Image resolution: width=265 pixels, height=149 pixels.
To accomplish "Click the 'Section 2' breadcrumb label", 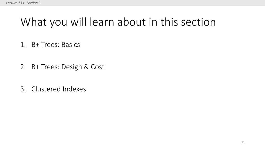I will click(x=33, y=3).
